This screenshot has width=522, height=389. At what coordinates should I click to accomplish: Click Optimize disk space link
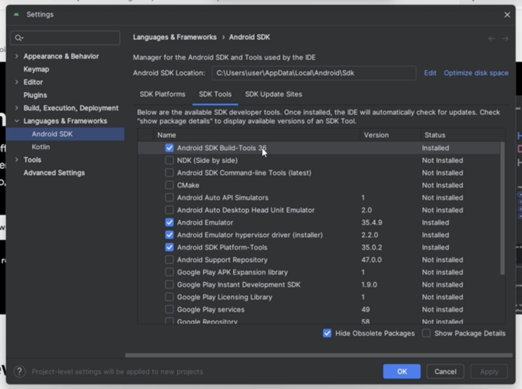tap(476, 73)
